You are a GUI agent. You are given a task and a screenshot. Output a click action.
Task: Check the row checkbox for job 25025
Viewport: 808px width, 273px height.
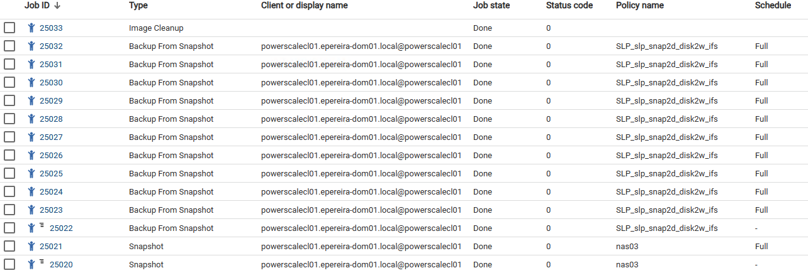point(9,174)
